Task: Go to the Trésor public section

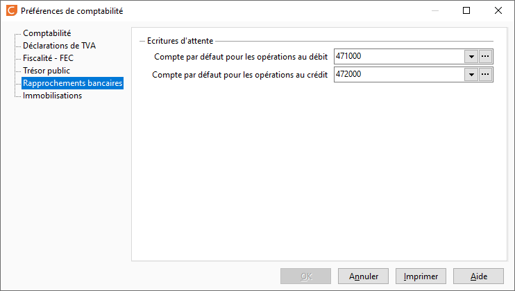Action: tap(47, 71)
